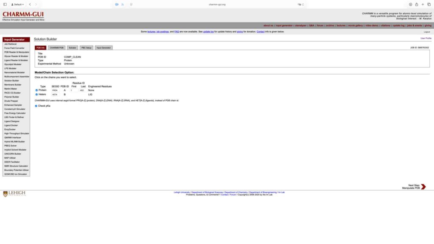Open the Default profile dropdown
The height and width of the screenshot is (244, 434).
click(x=17, y=4)
